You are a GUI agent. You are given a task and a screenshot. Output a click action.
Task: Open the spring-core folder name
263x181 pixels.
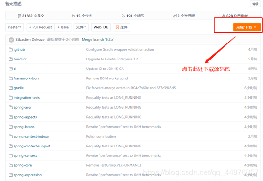click(23, 165)
